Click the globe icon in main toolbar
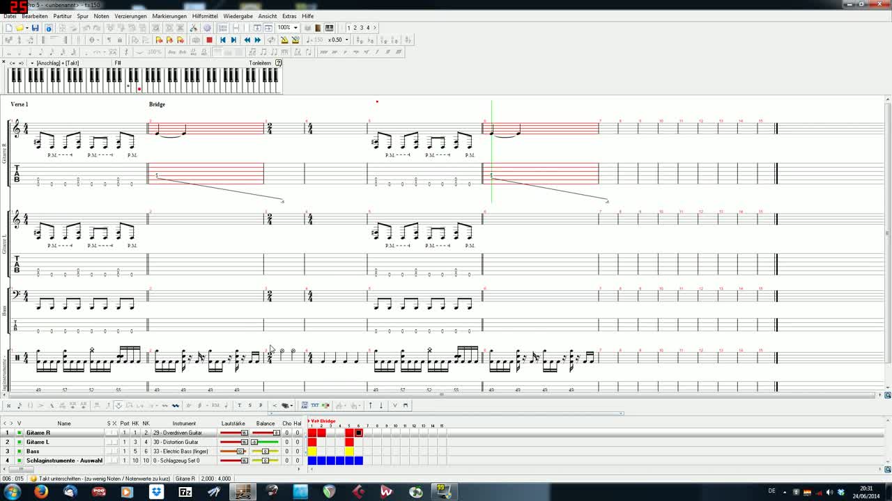This screenshot has width=892, height=501. click(x=207, y=28)
